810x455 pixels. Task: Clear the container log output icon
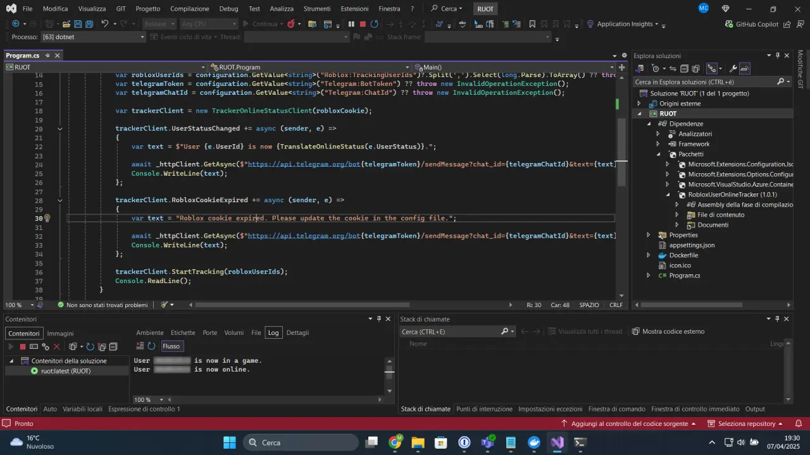coord(140,346)
